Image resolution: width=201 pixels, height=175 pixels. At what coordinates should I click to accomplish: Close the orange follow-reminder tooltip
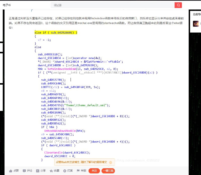tap(111, 162)
